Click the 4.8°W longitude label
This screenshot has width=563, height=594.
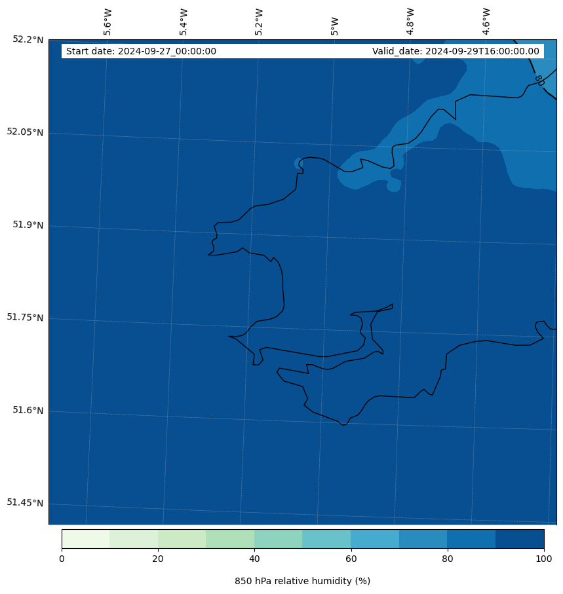410,22
